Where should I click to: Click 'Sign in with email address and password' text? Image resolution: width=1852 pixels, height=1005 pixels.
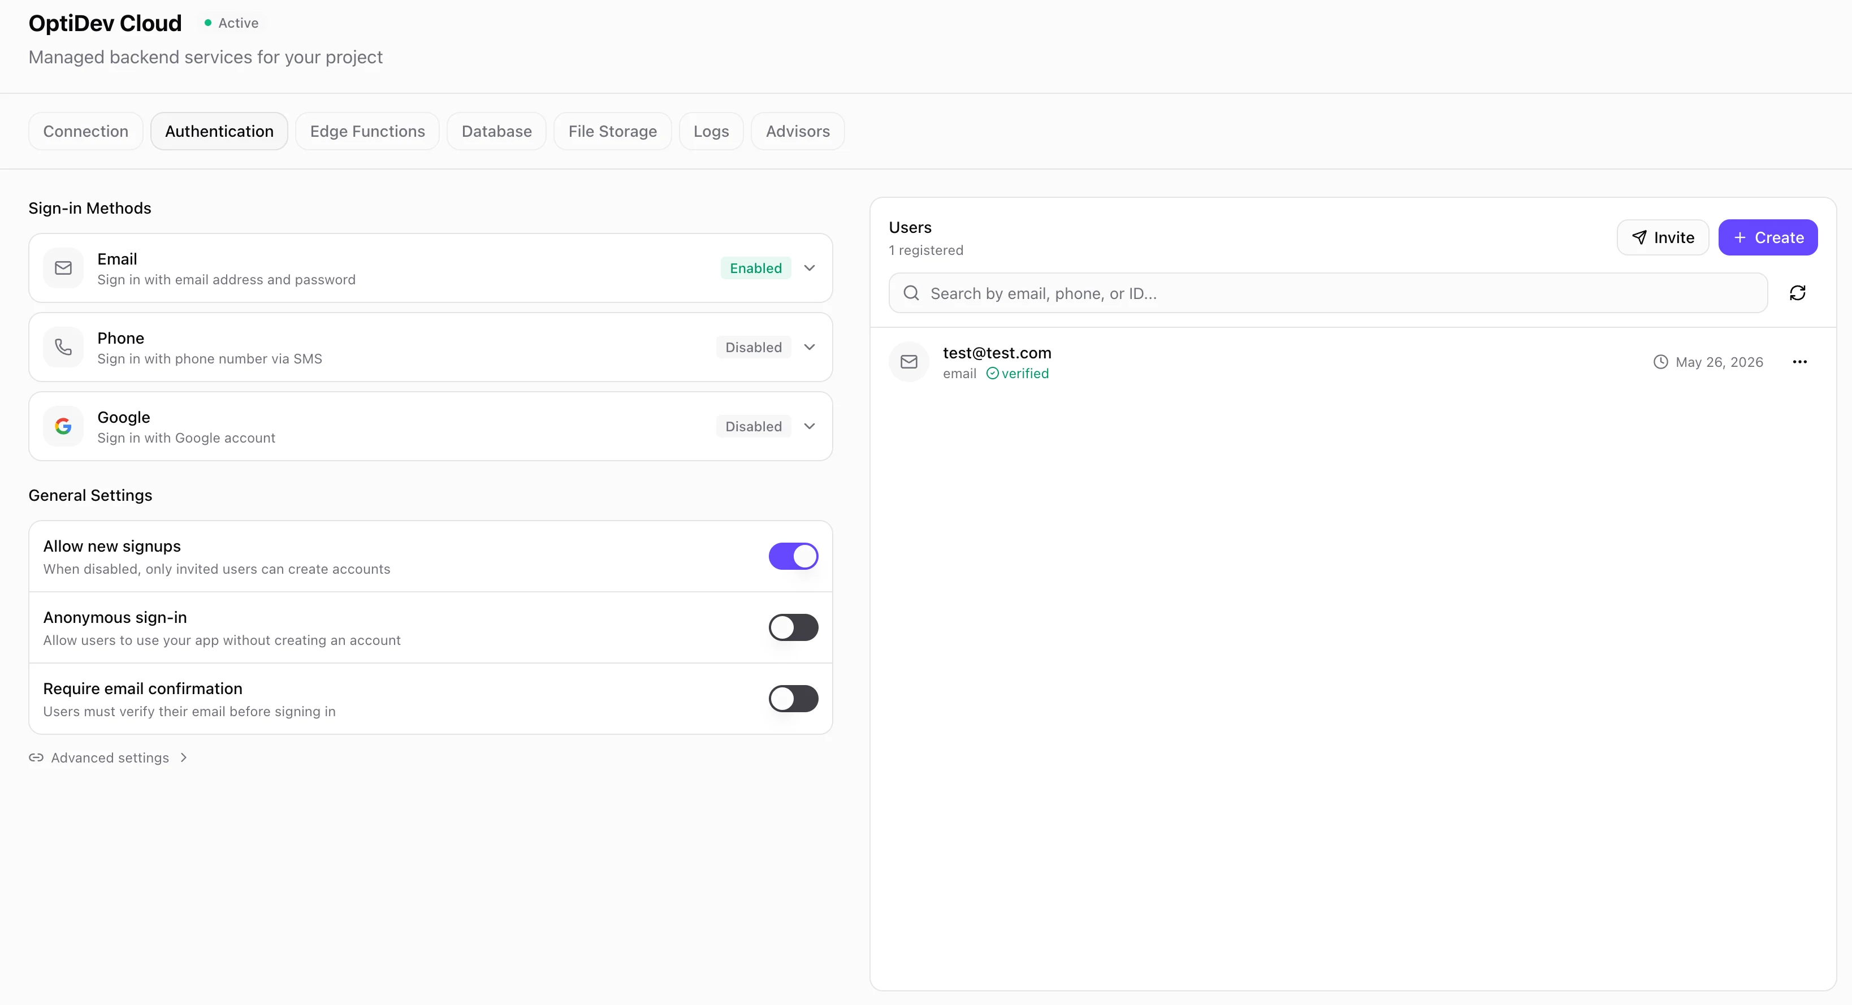(227, 280)
